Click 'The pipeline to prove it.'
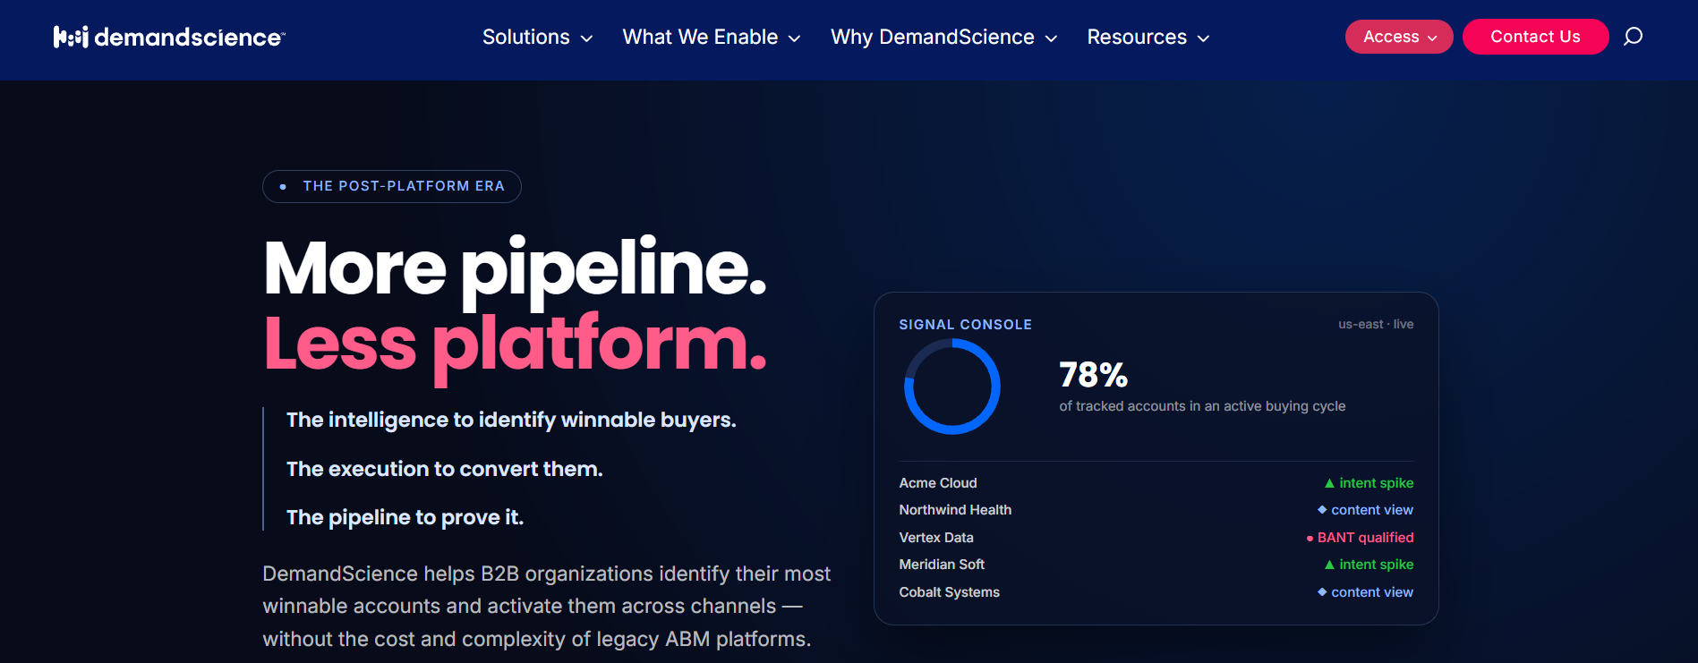 coord(405,517)
